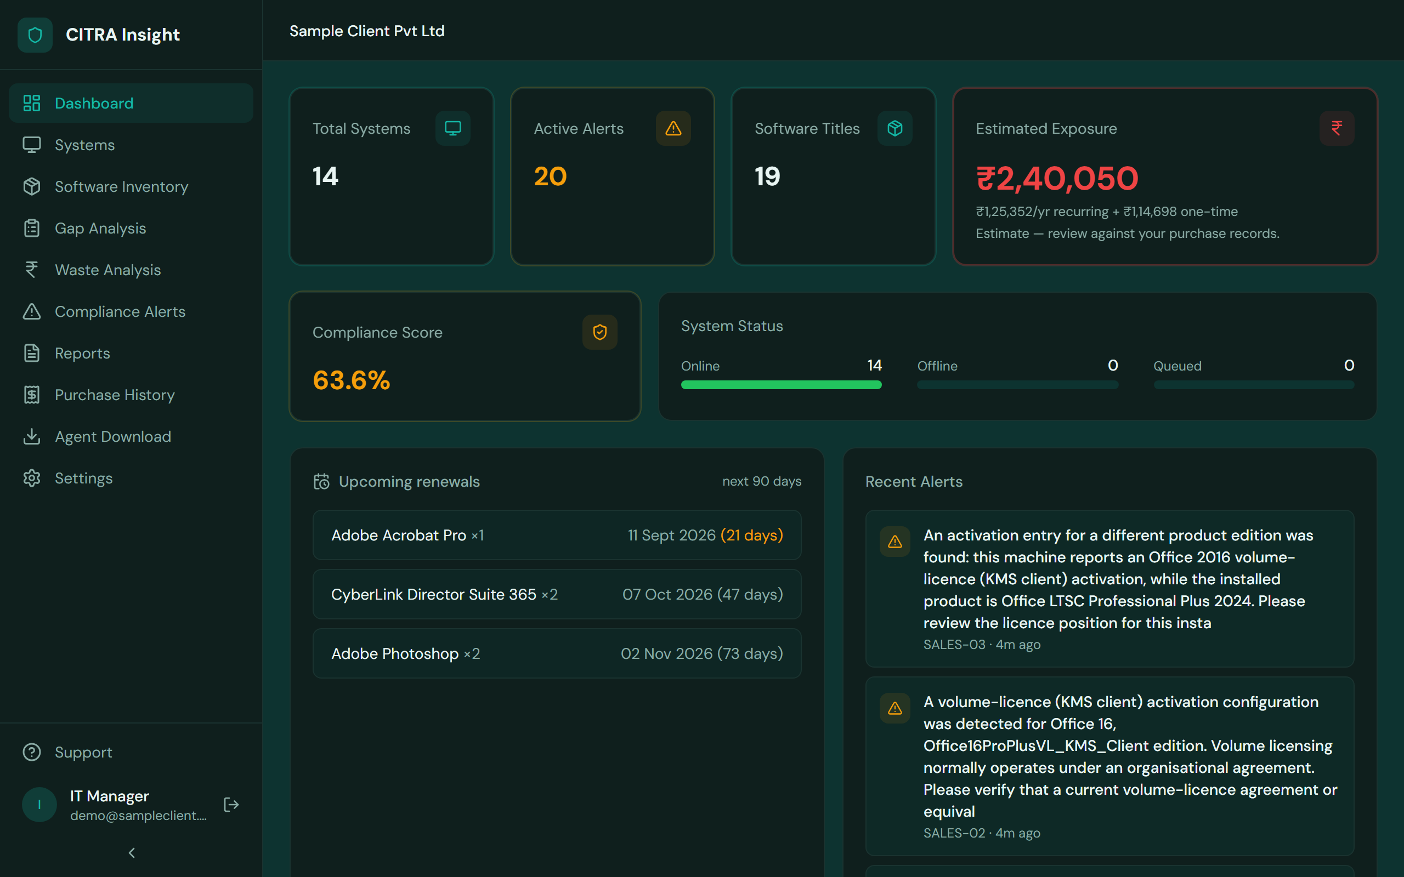Click the Recent Alerts heading
Screen dimensions: 1404x877
[914, 481]
